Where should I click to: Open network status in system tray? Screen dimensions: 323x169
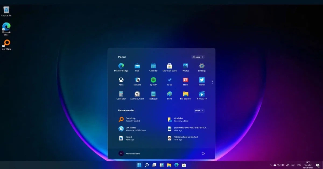pyautogui.click(x=279, y=165)
